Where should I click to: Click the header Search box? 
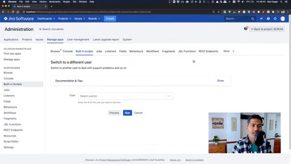point(240,19)
